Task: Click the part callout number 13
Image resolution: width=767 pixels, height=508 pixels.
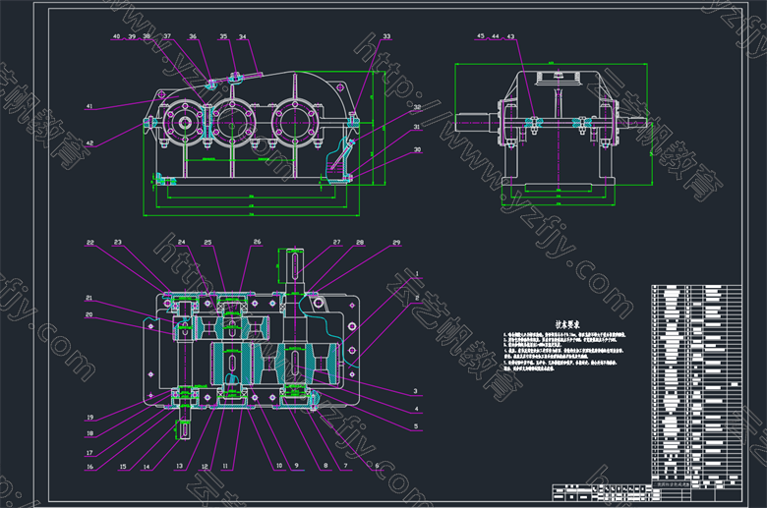Action: [x=180, y=466]
